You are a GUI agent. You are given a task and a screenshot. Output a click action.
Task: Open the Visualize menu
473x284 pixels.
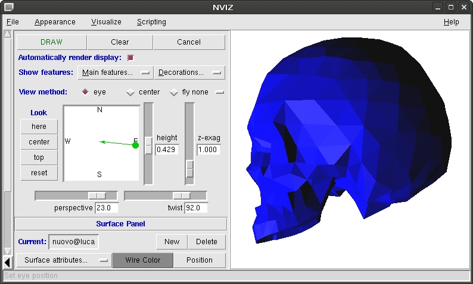[106, 22]
